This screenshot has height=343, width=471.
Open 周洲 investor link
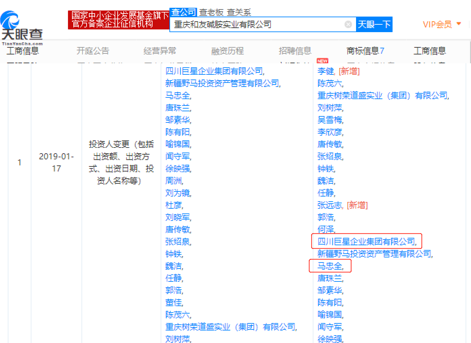[x=174, y=181]
